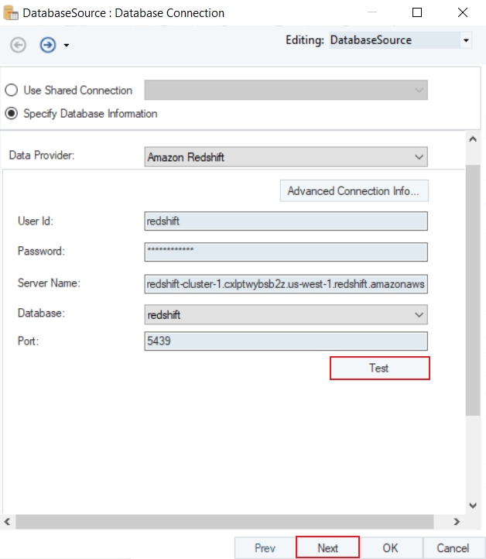The image size is (486, 559).
Task: Click the database window title icon
Action: pyautogui.click(x=11, y=12)
